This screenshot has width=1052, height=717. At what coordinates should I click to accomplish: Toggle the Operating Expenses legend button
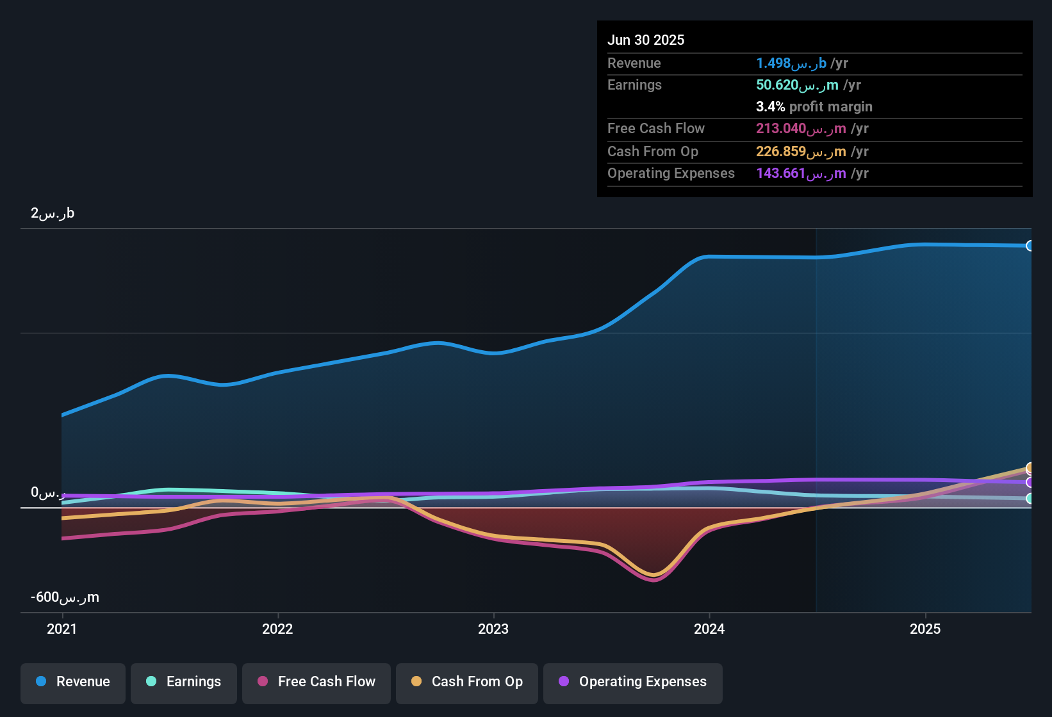(x=633, y=683)
